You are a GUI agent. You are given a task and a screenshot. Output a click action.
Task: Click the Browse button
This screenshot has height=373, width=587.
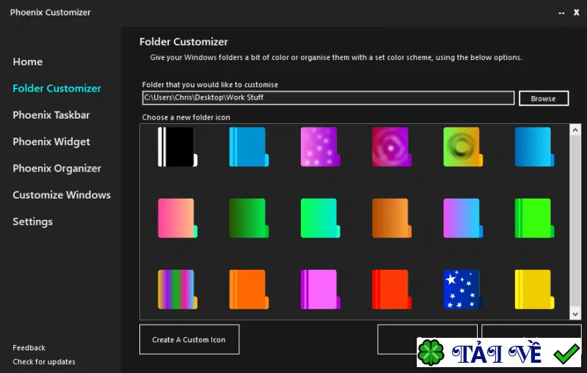point(544,98)
